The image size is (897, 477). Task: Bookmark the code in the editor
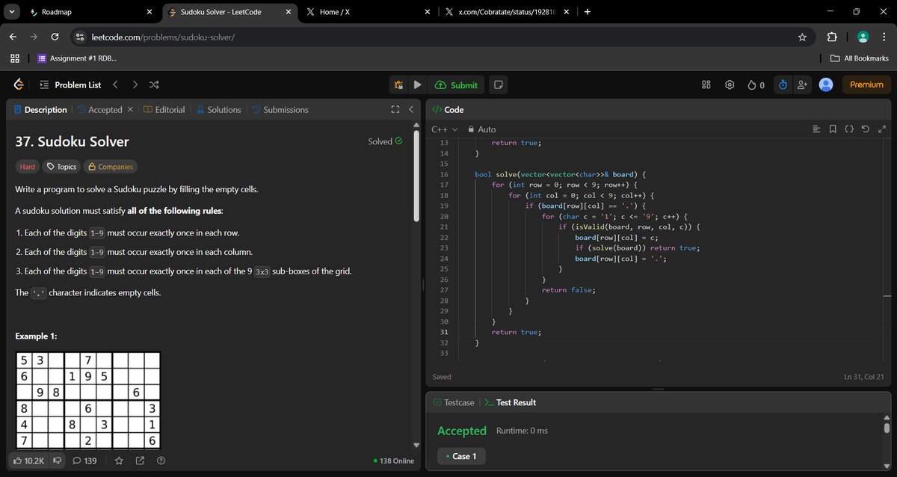pos(833,129)
